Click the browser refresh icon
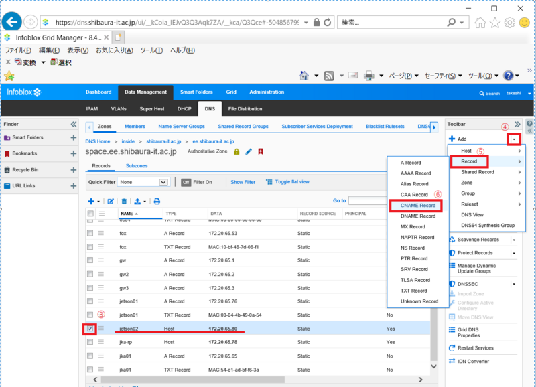 tap(328, 23)
